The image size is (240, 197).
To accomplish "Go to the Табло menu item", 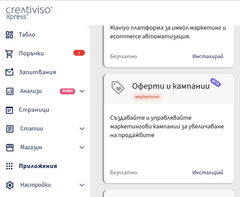I will click(x=27, y=35).
